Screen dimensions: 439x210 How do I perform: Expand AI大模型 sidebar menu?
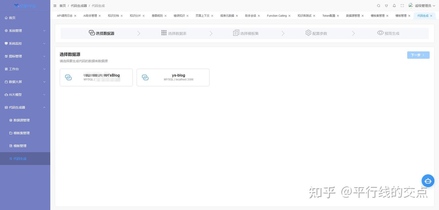(25, 94)
